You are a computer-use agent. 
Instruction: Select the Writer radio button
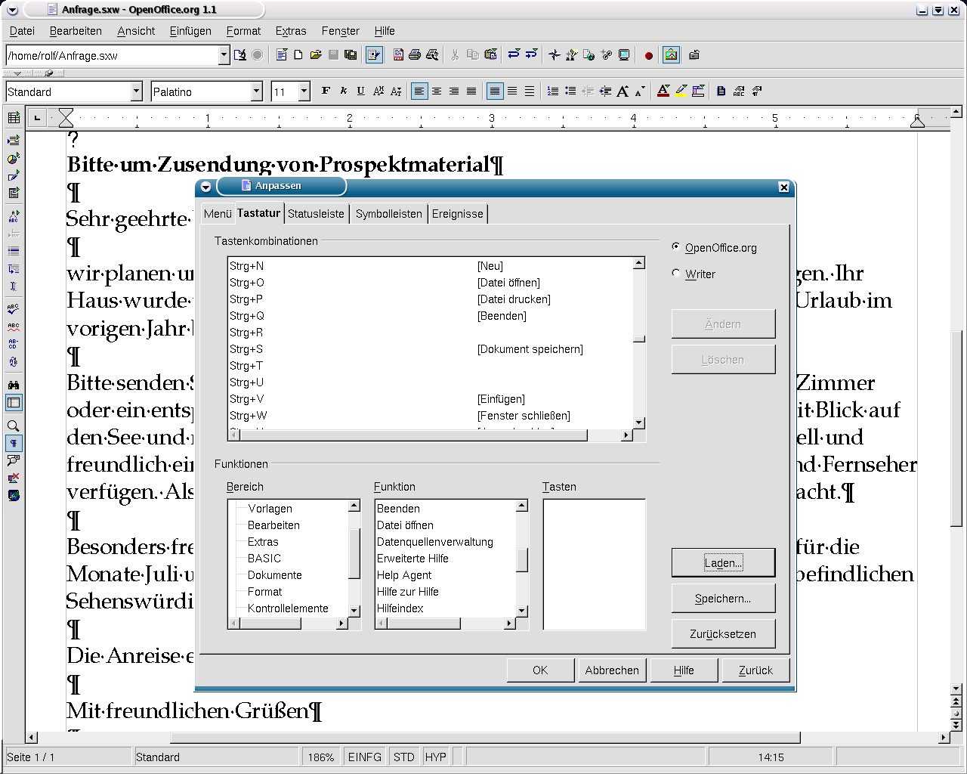coord(676,274)
